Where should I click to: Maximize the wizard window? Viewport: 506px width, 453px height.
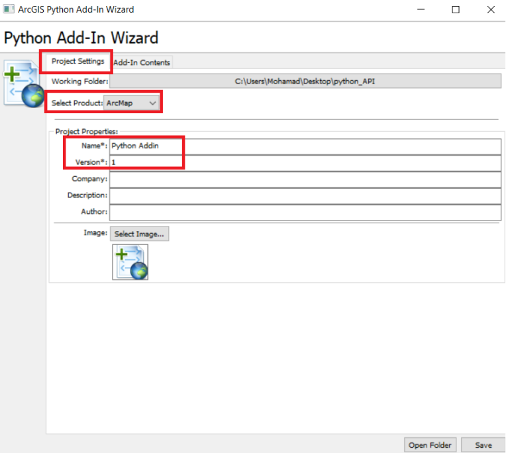click(456, 10)
